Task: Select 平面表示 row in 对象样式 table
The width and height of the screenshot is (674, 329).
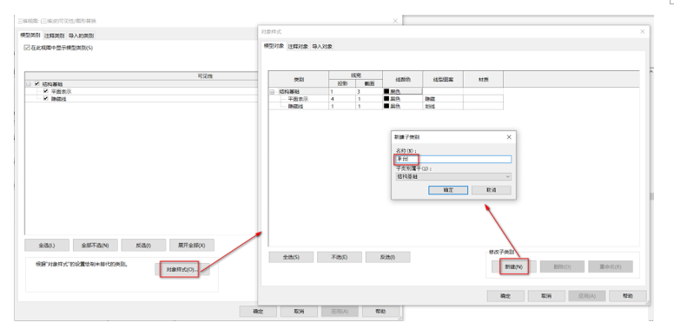Action: pyautogui.click(x=297, y=99)
